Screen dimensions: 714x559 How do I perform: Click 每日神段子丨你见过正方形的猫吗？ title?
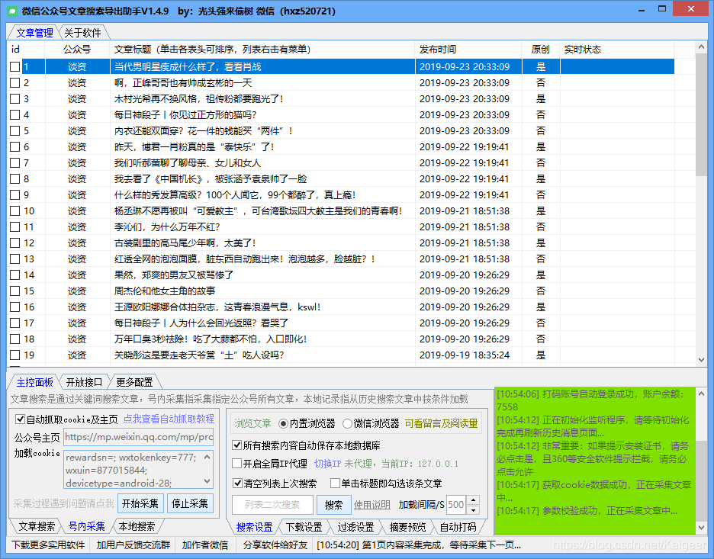click(185, 114)
